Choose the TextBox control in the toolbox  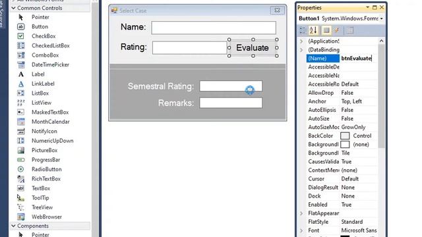tap(41, 188)
